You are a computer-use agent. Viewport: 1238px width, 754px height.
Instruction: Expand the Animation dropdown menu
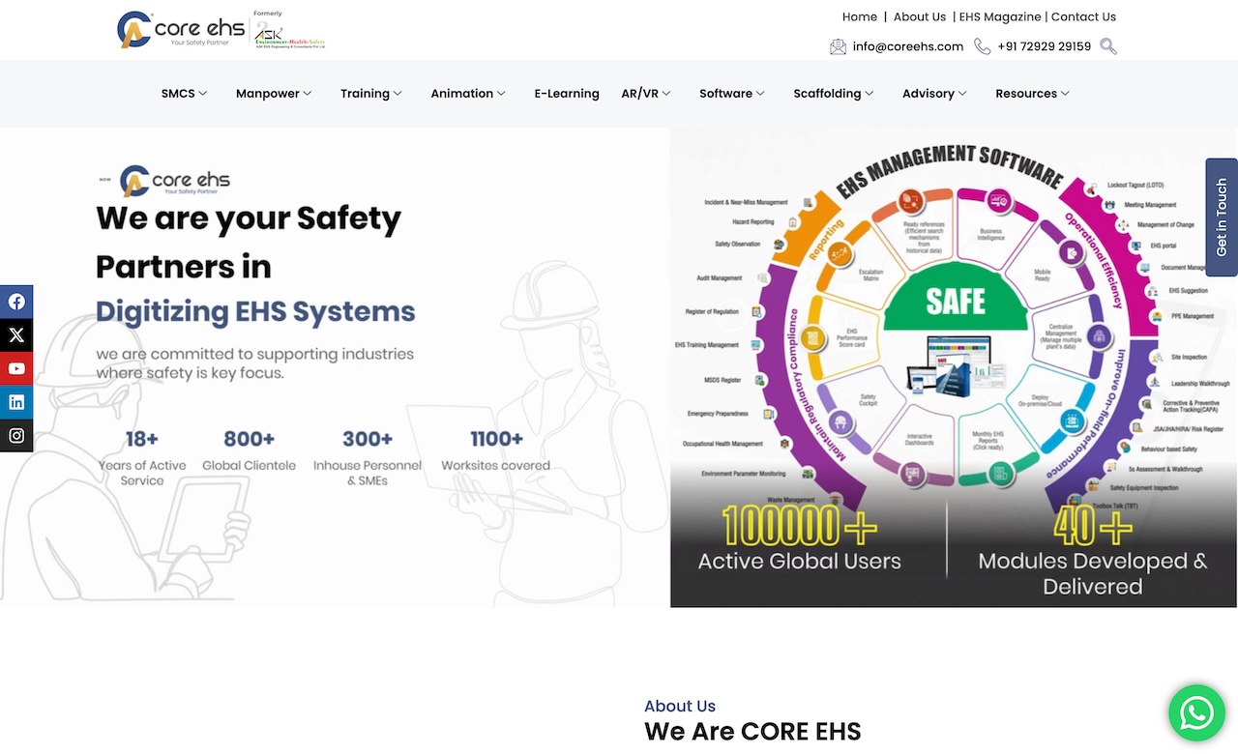click(468, 94)
